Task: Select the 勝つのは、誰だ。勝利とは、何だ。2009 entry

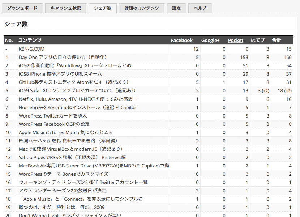Action: (61, 208)
